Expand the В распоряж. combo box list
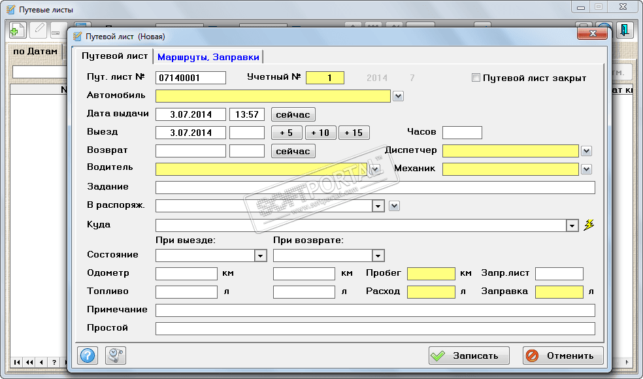643x379 pixels. (378, 206)
